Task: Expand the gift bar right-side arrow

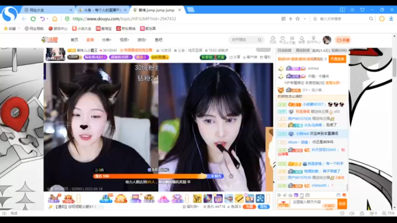Action: [268, 199]
